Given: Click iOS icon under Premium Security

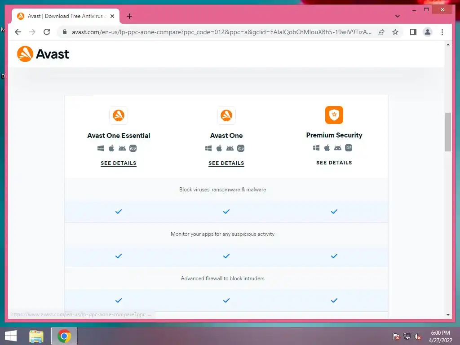Looking at the screenshot, I should click(349, 148).
